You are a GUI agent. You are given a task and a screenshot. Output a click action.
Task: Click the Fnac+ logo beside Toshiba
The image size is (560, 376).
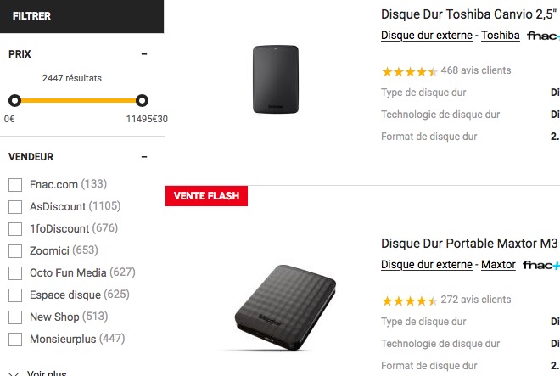point(543,36)
